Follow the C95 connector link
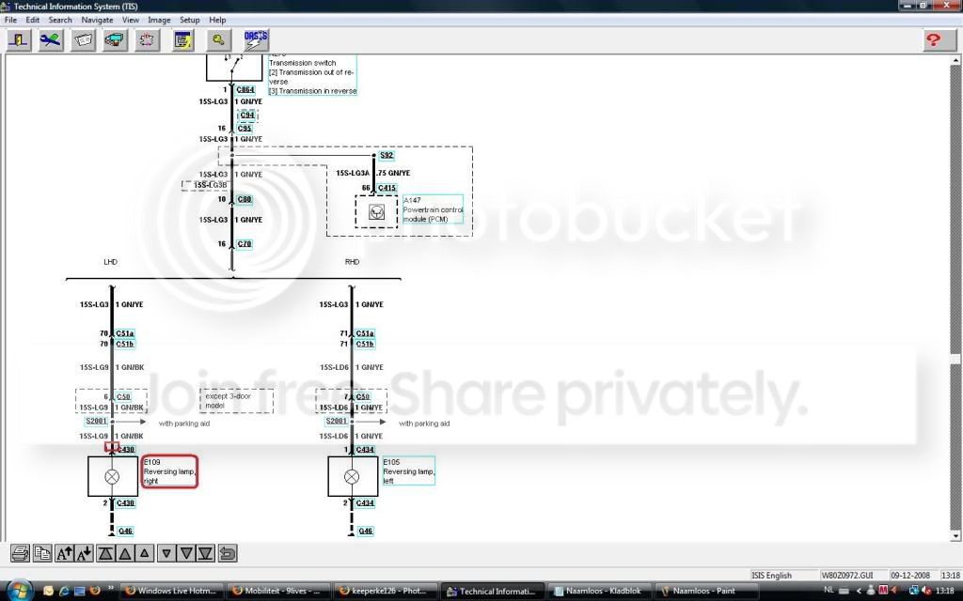Screen dimensions: 963x601 click(245, 128)
